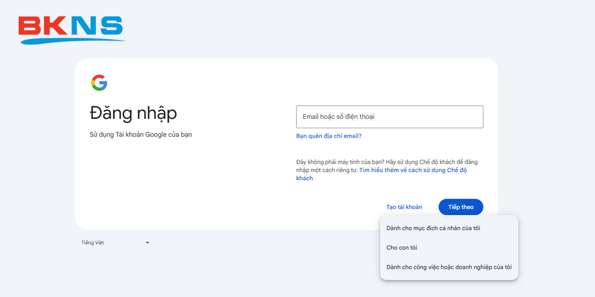Choose "Dành cho mục đích cá nhân của tôi"
Viewport: 595px width, 297px height.
(x=433, y=228)
